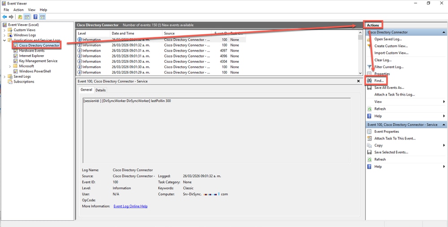Switch to the General tab

(x=86, y=90)
